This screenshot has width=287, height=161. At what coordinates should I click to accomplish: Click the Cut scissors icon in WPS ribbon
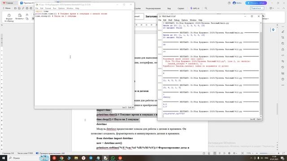point(27,15)
